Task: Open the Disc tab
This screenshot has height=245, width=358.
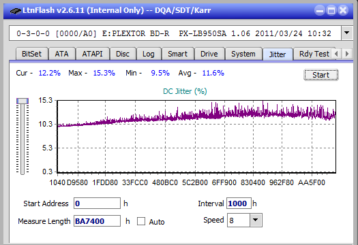Action: pos(123,54)
